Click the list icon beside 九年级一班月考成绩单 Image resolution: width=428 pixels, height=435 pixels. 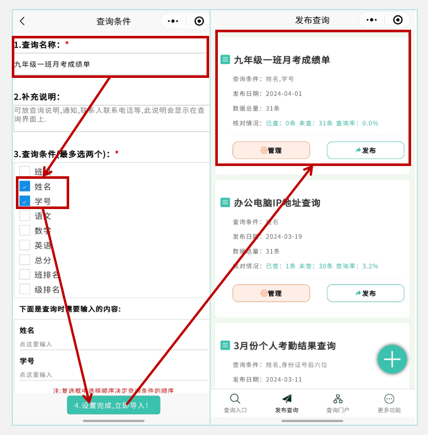[225, 59]
